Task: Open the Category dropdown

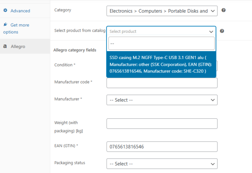Action: coord(162,11)
